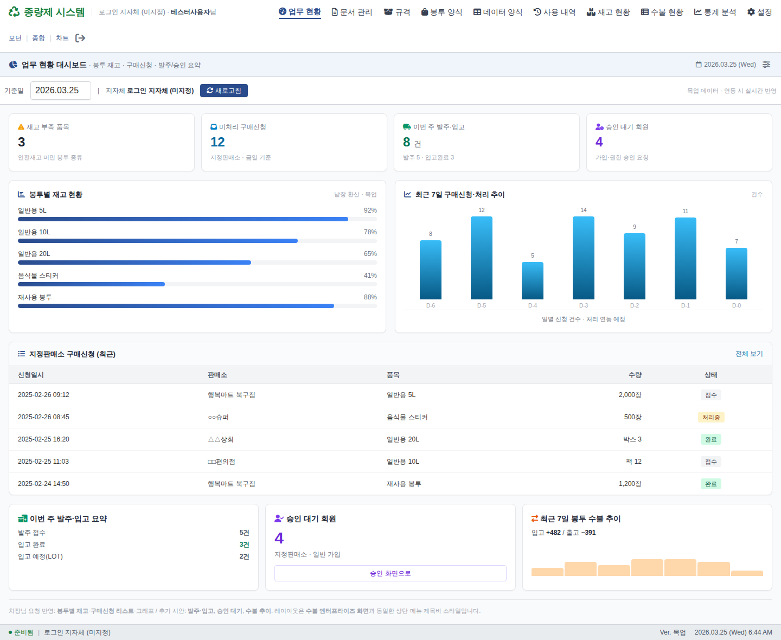Click the 봉투 수불 추이 exchange arrows icon
The width and height of the screenshot is (781, 640).
tap(535, 519)
